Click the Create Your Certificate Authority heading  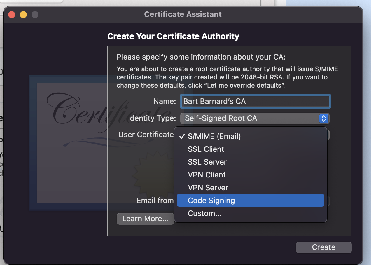173,36
